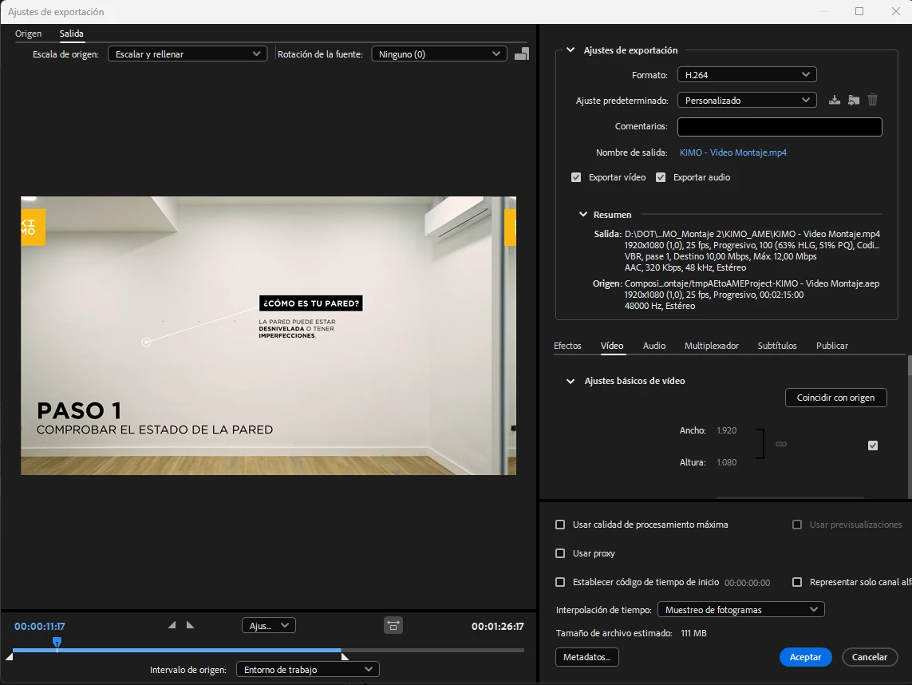This screenshot has width=912, height=685.
Task: Click the start timecode value 00:00:00:00
Action: click(x=747, y=583)
